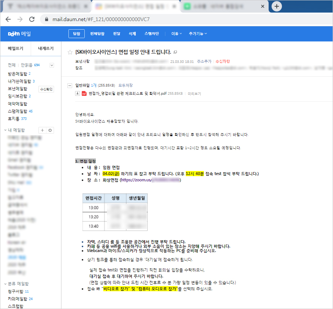Select the 13:40 interview time cell
The width and height of the screenshot is (333, 309).
[x=94, y=226]
